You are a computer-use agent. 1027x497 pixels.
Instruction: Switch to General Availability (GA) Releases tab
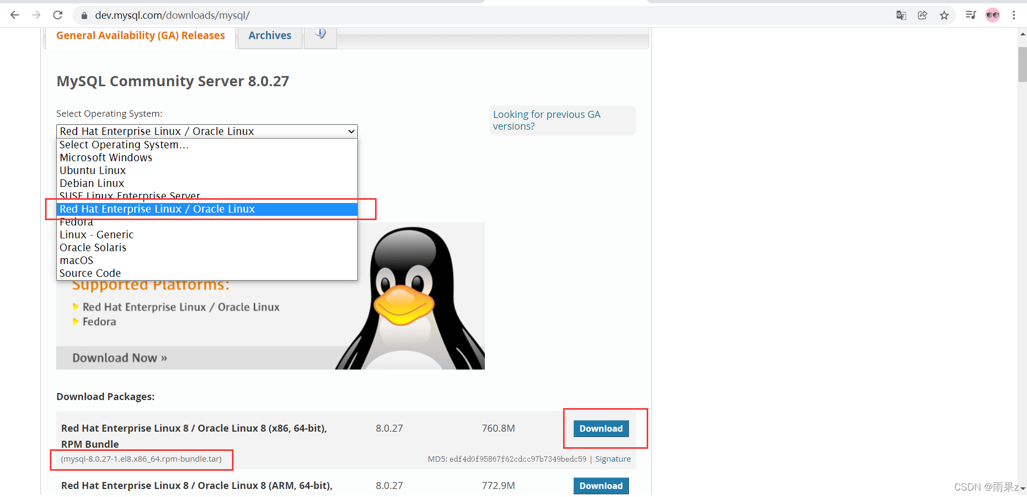pyautogui.click(x=140, y=36)
